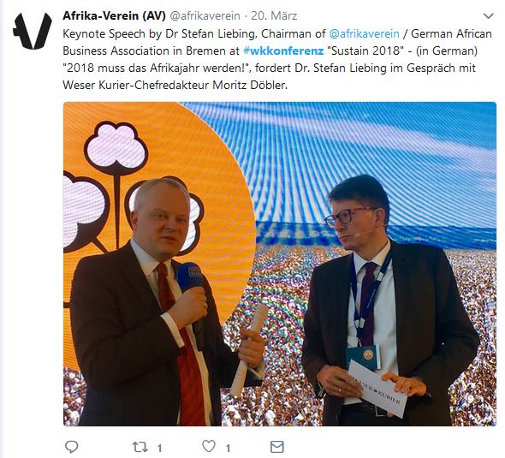
Task: Retweet this post via the arrows icon
Action: tap(140, 447)
